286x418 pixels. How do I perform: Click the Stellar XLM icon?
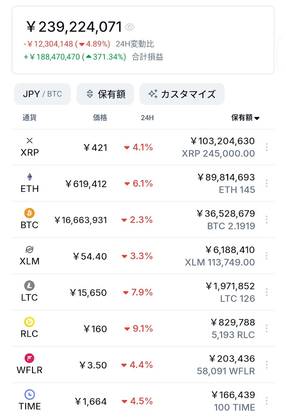click(30, 249)
